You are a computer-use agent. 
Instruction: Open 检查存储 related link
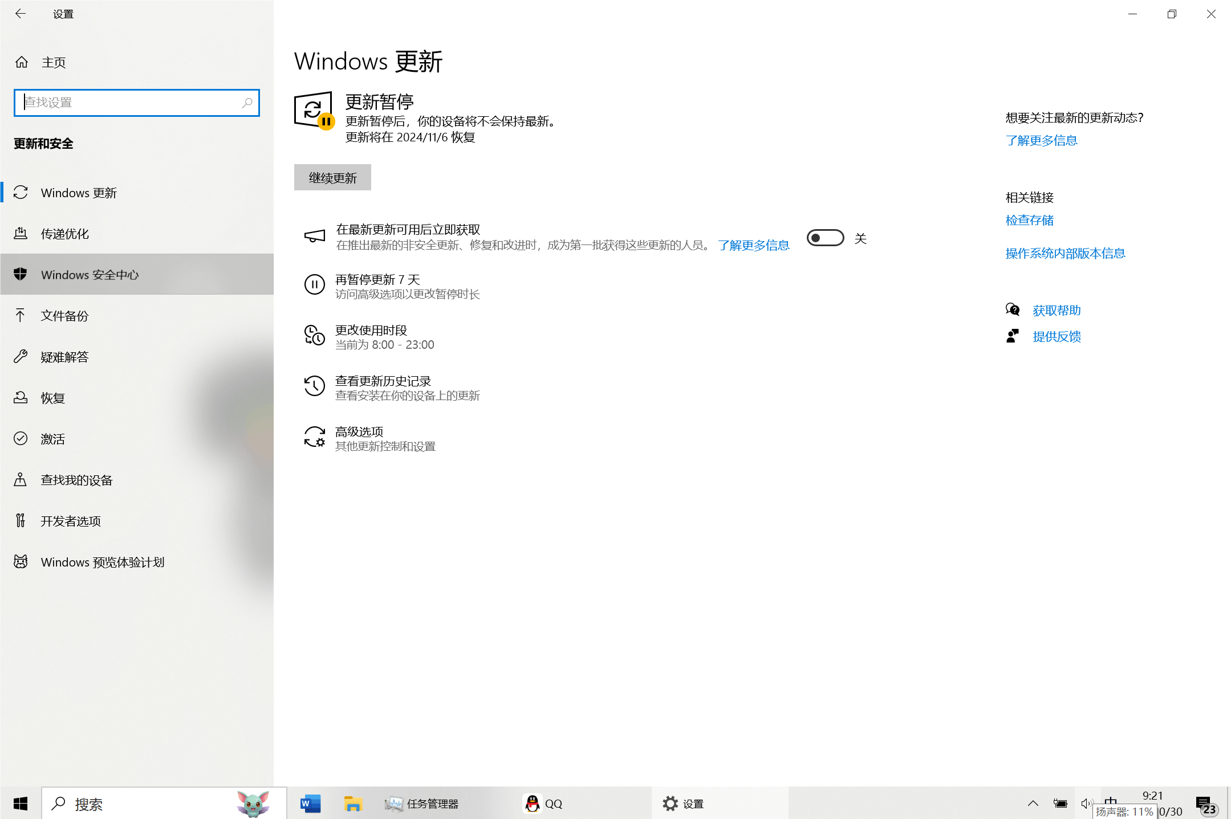(x=1029, y=220)
